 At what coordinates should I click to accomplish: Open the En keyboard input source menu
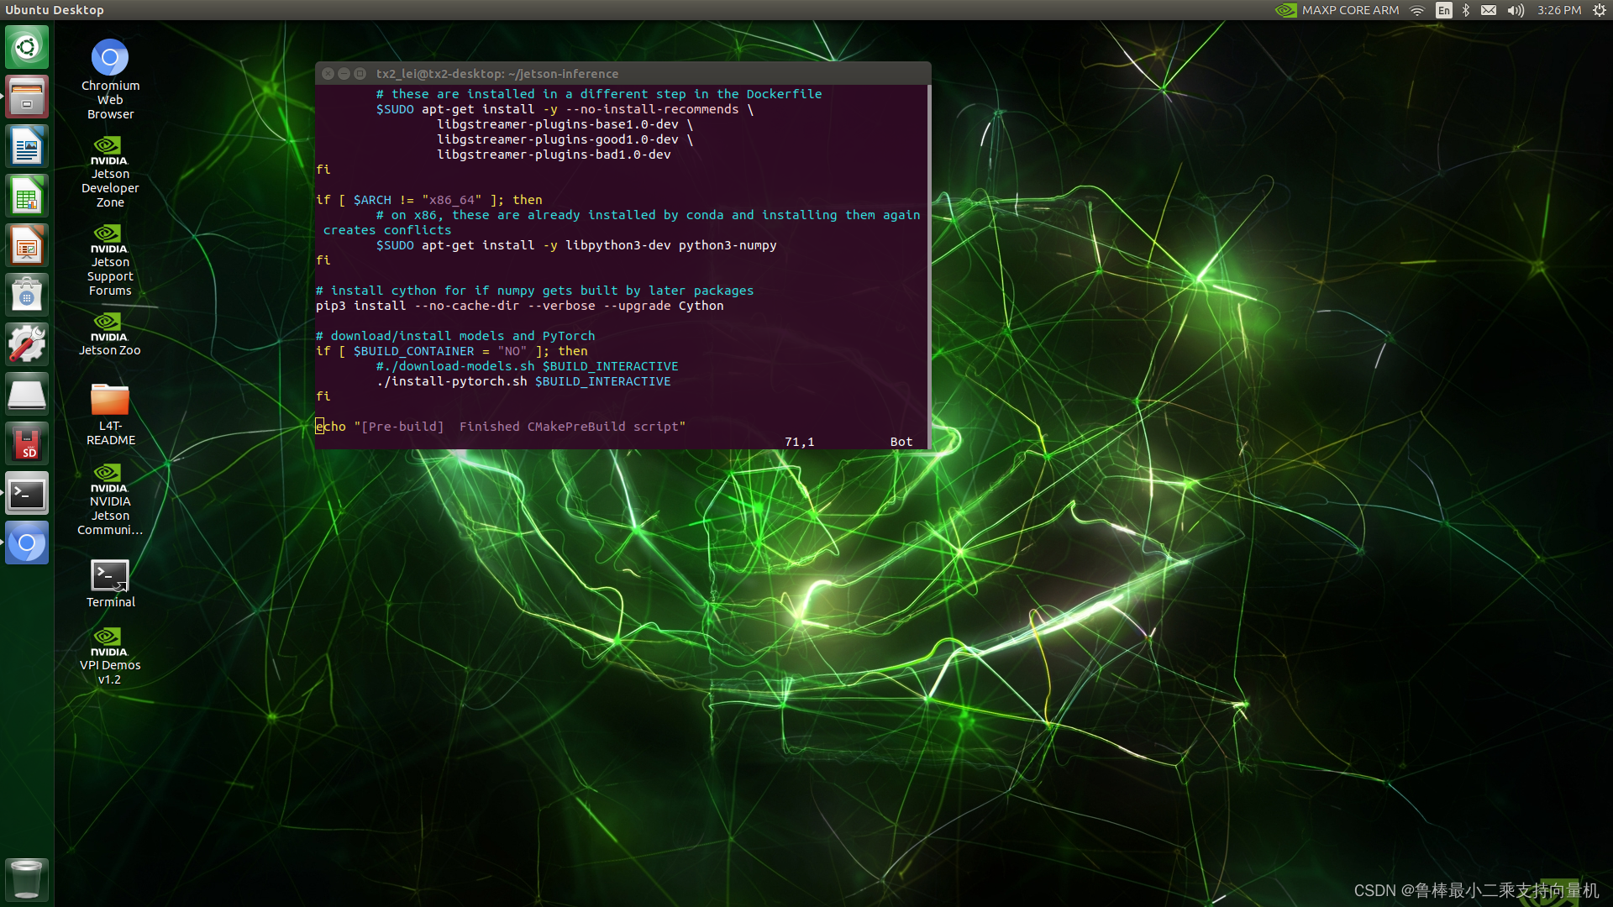pos(1443,10)
